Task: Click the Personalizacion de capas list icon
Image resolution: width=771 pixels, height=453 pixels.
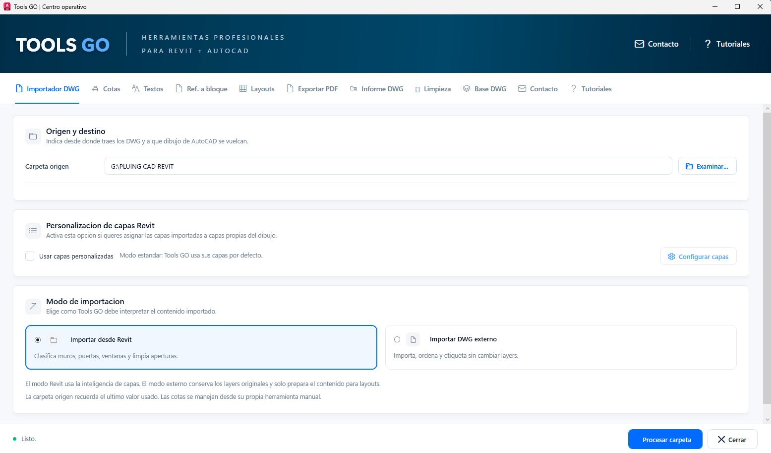Action: point(33,230)
